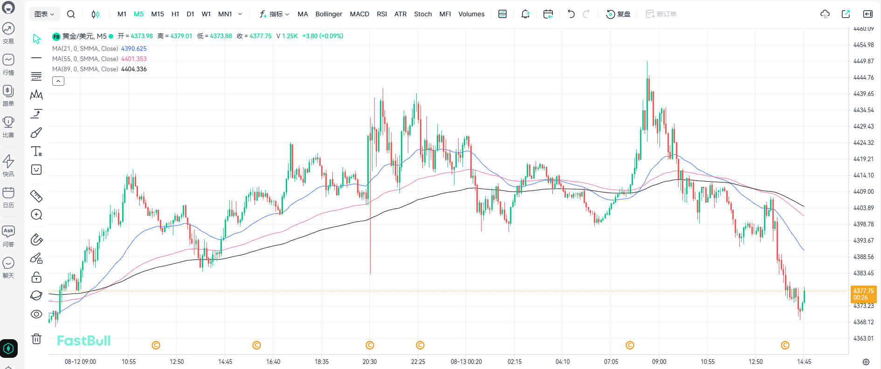
Task: Toggle magnet snap drawing mode
Action: tap(36, 239)
